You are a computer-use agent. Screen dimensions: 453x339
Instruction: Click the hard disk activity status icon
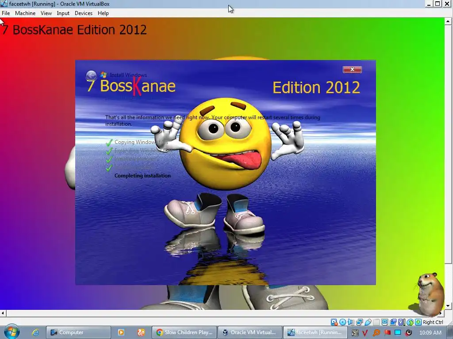pyautogui.click(x=334, y=322)
